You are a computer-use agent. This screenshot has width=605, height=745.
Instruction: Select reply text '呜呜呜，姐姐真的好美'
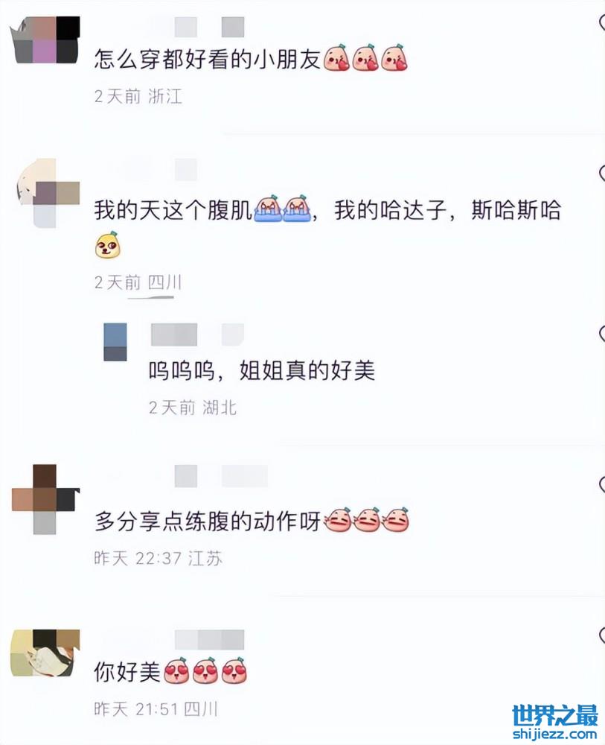pyautogui.click(x=262, y=370)
